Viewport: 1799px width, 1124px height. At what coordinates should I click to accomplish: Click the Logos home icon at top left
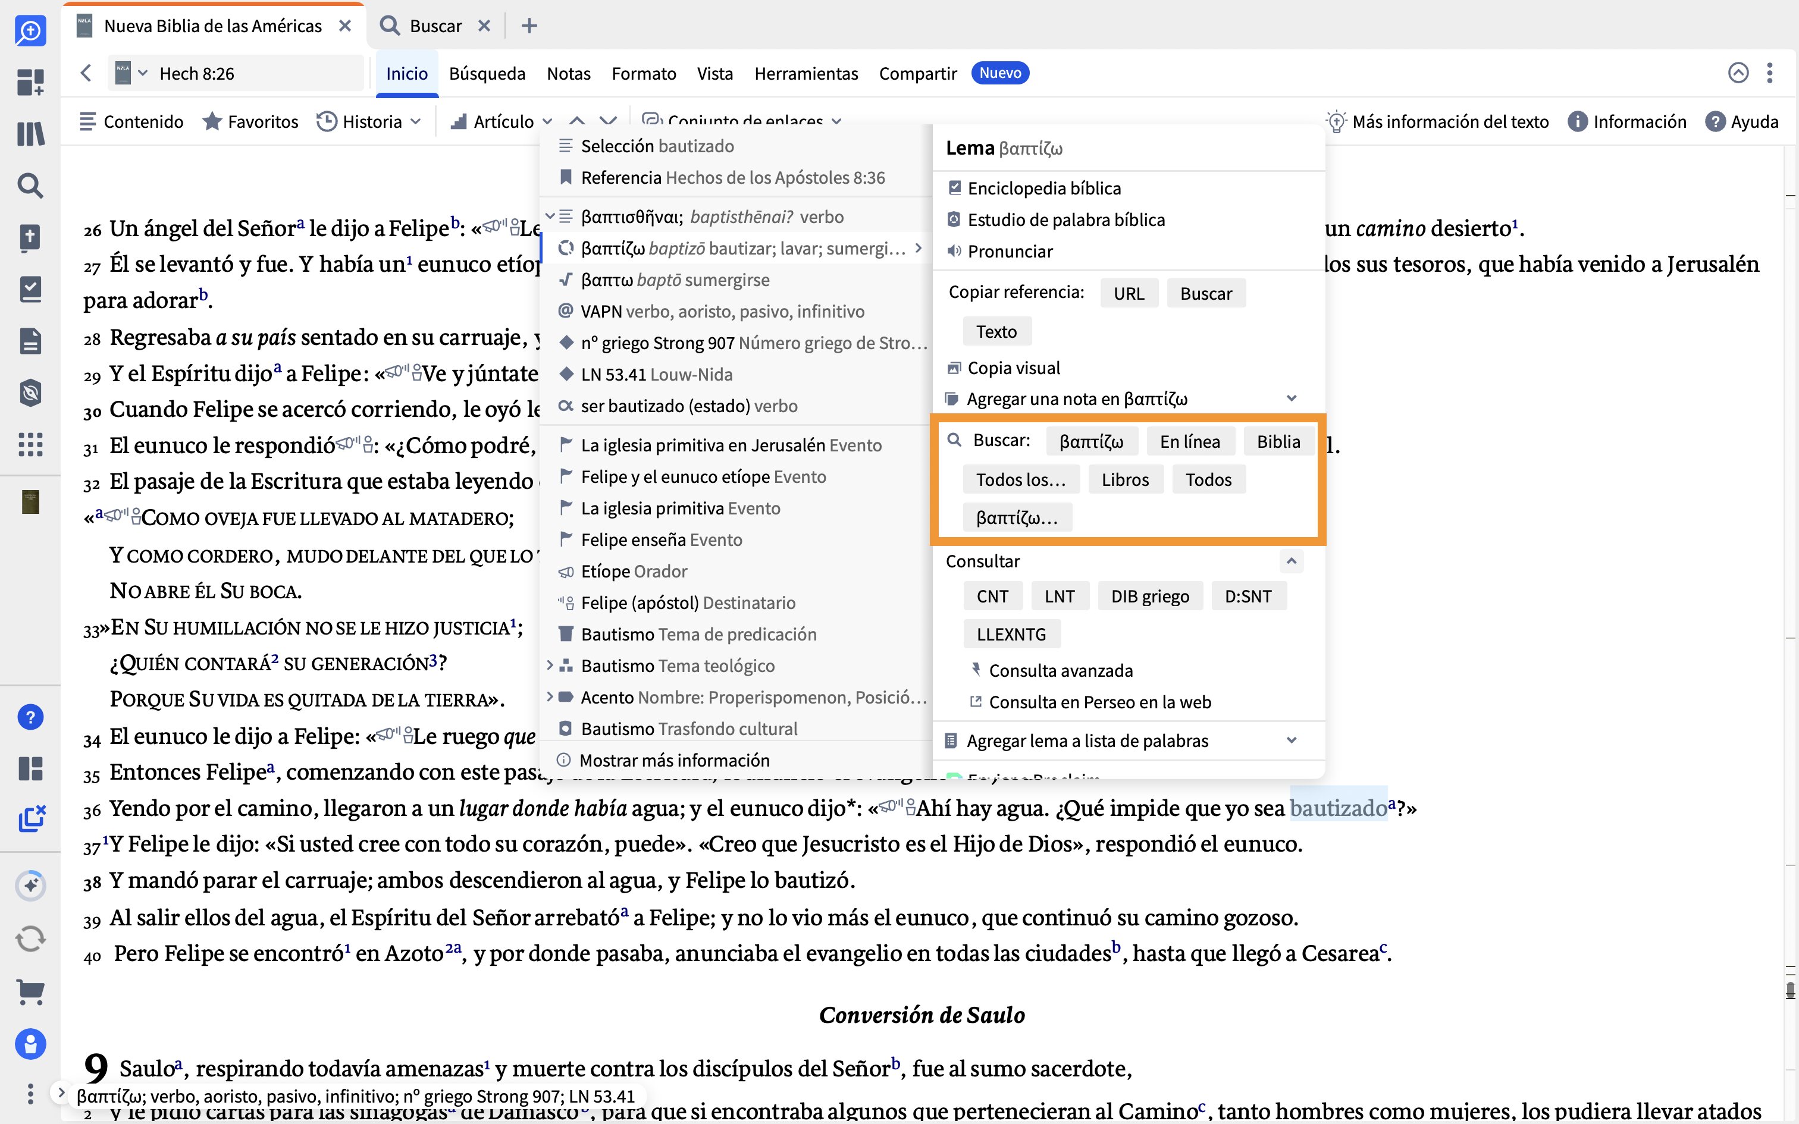click(30, 30)
